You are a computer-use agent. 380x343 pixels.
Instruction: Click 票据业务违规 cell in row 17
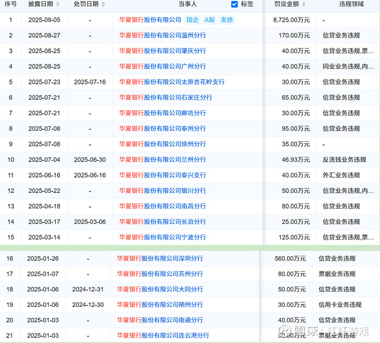coord(337,274)
